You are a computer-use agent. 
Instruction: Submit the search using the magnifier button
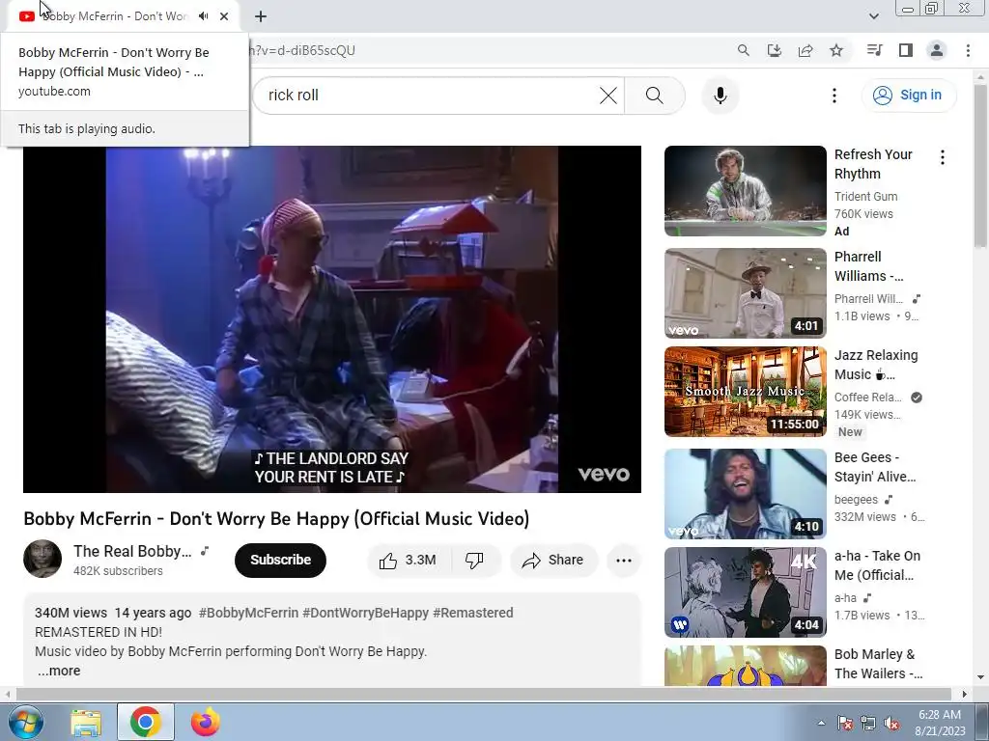point(655,96)
